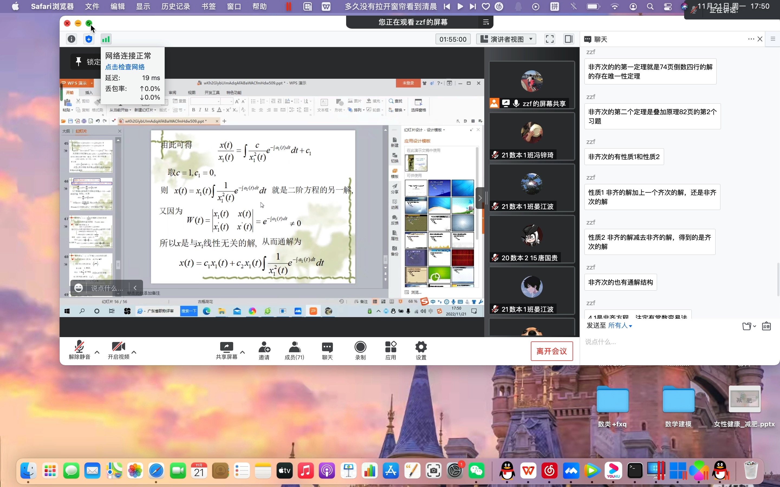Collapse the floating 说点什么 bar with its arrow
The width and height of the screenshot is (780, 487).
(135, 288)
